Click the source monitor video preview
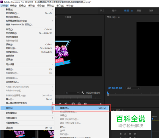The image size is (159, 138). click(x=79, y=56)
